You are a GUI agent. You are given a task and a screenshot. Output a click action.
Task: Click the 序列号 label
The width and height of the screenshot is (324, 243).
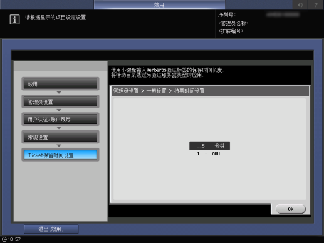227,14
